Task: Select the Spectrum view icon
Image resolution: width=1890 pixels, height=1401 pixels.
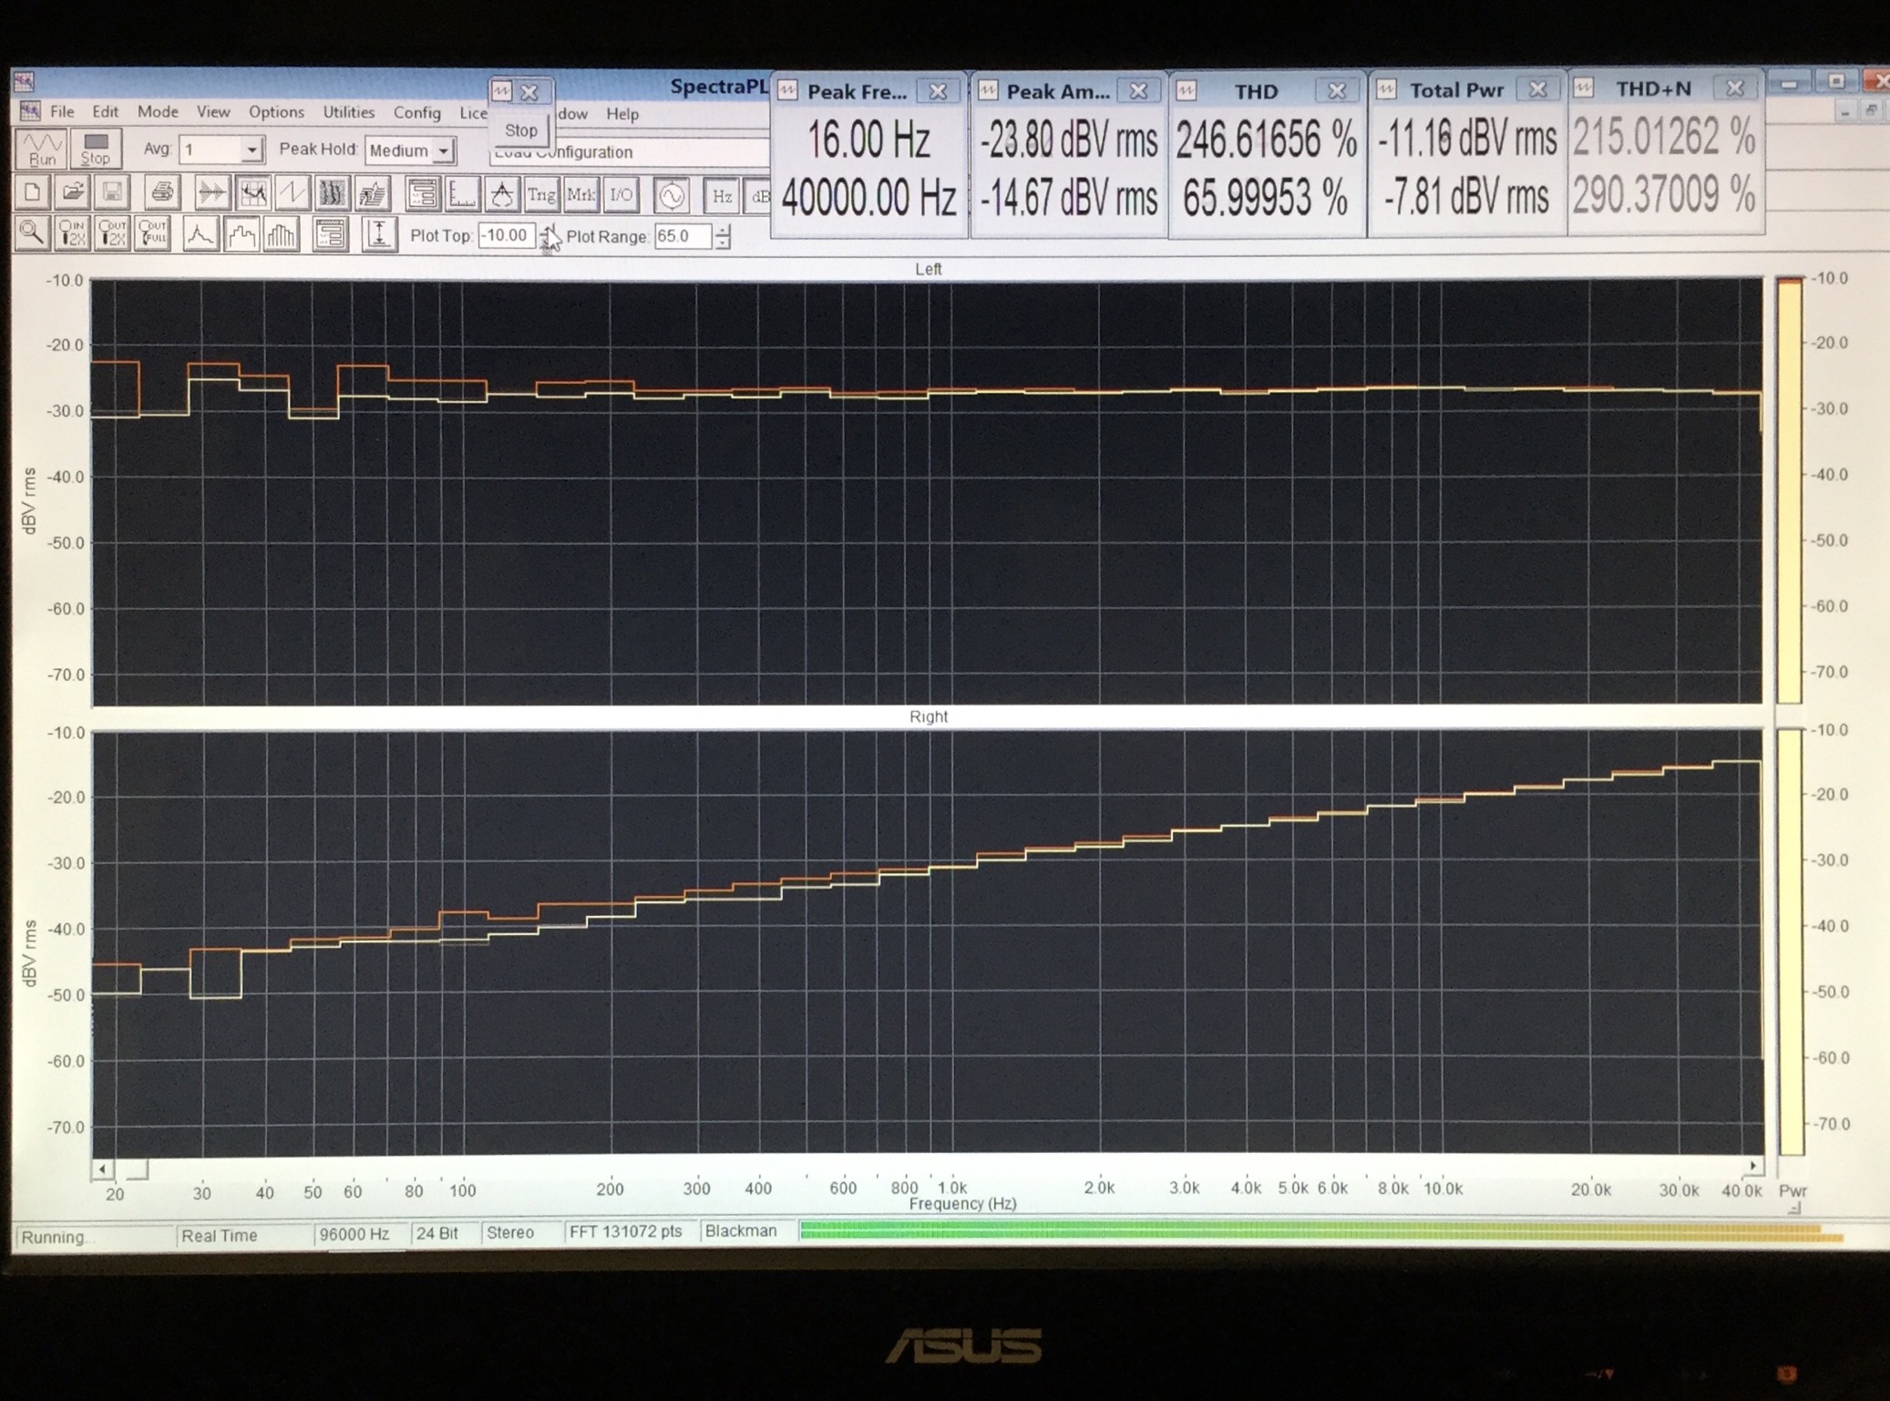Action: (x=252, y=192)
